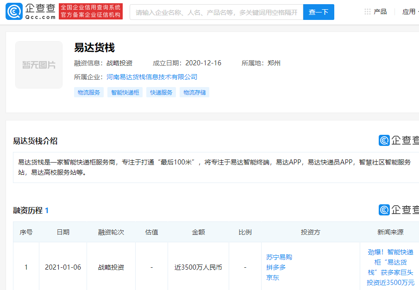
Task: Open the Qcc.com logo homepage
Action: pos(31,12)
